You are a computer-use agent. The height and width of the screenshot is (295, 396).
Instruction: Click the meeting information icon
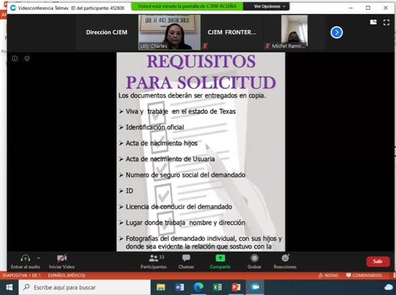click(x=15, y=58)
